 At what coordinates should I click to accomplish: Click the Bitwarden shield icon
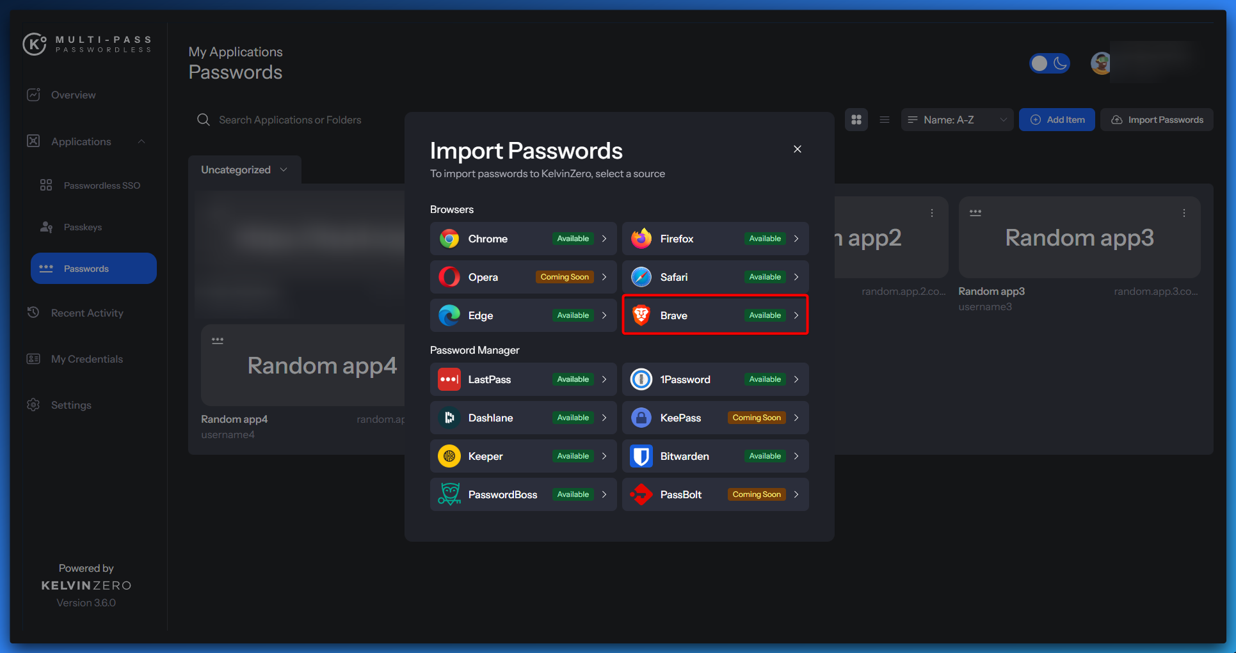click(x=641, y=456)
